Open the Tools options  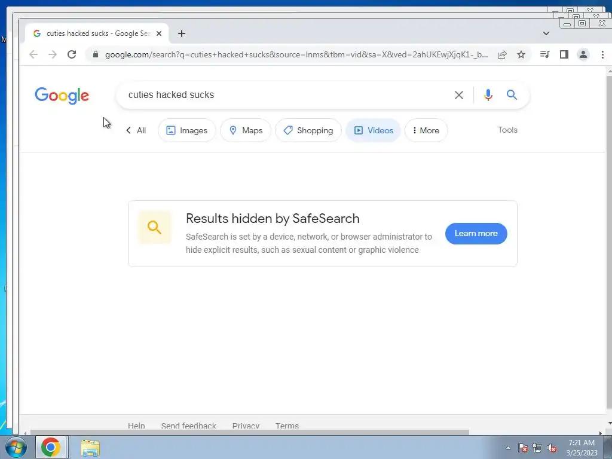click(x=507, y=130)
